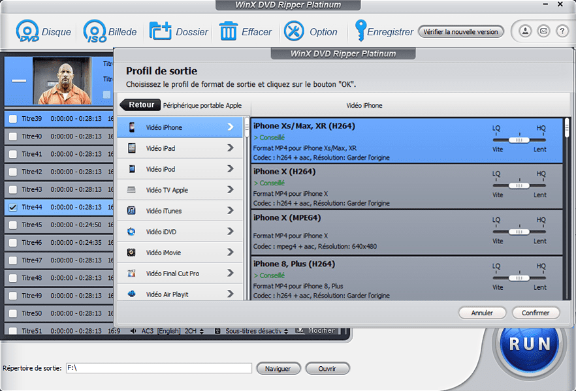Click the blue RUN button

coord(530,344)
